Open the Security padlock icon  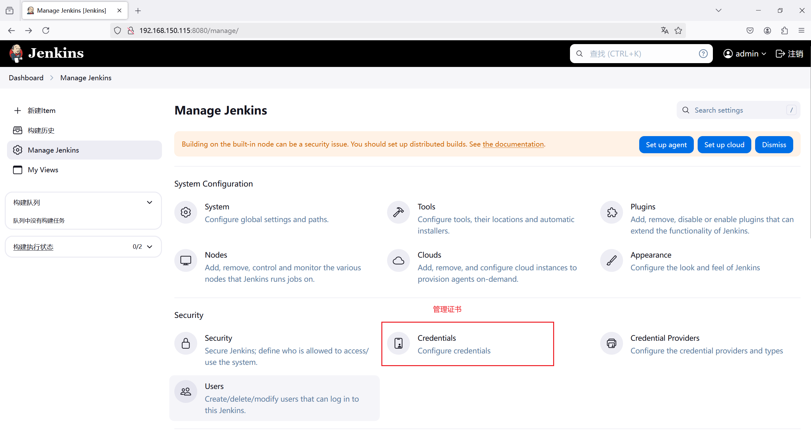pyautogui.click(x=186, y=343)
